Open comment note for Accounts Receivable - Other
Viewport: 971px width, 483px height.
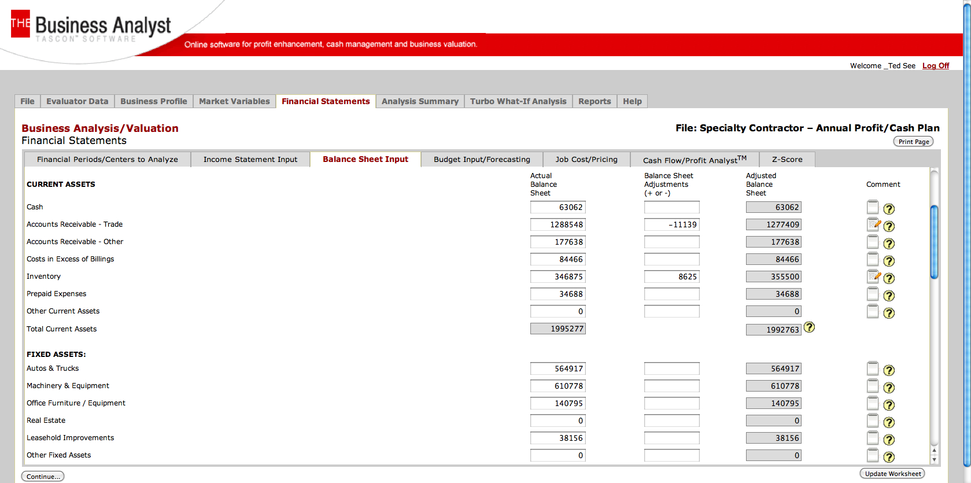(873, 242)
